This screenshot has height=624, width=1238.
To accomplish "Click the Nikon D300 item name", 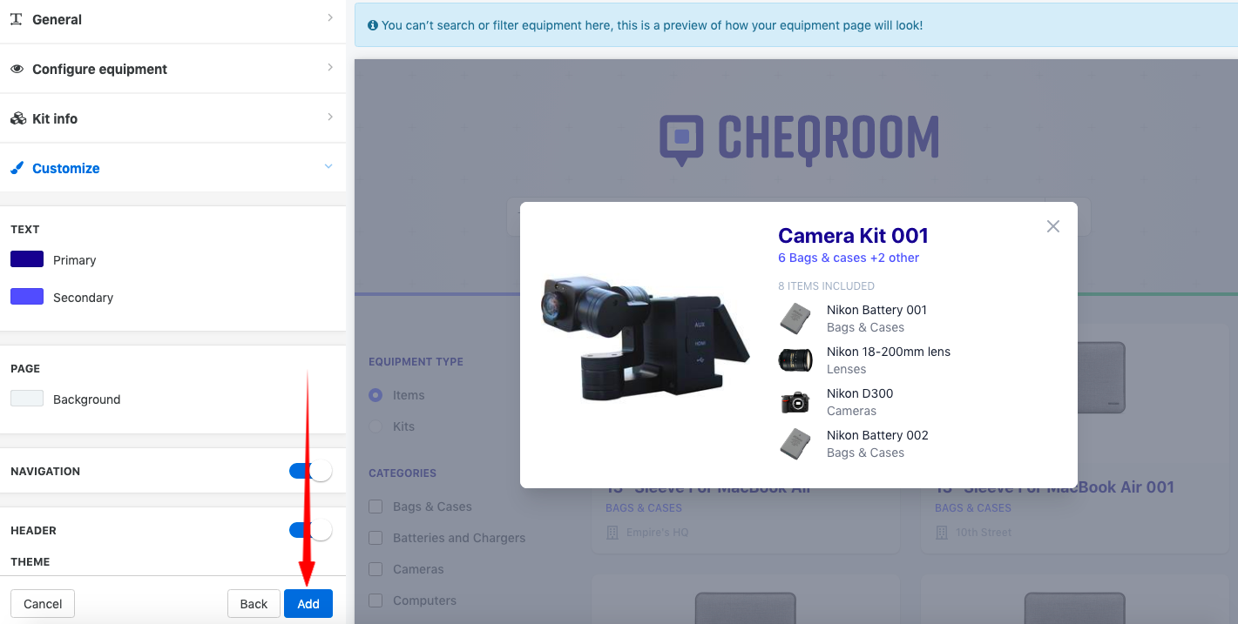I will point(860,393).
